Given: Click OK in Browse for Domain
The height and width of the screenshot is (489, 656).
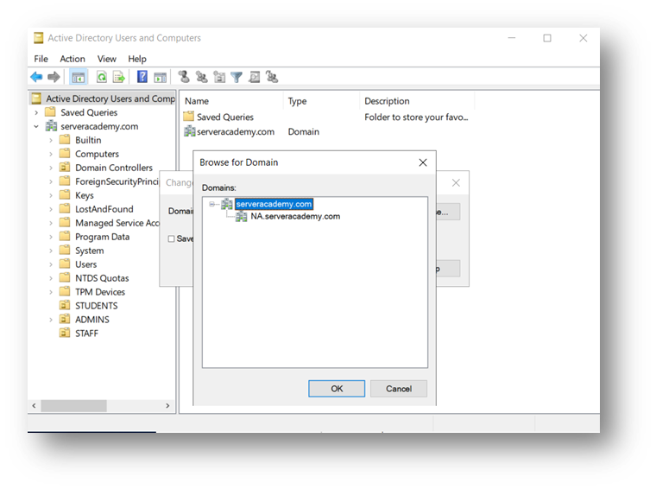Looking at the screenshot, I should pos(337,389).
